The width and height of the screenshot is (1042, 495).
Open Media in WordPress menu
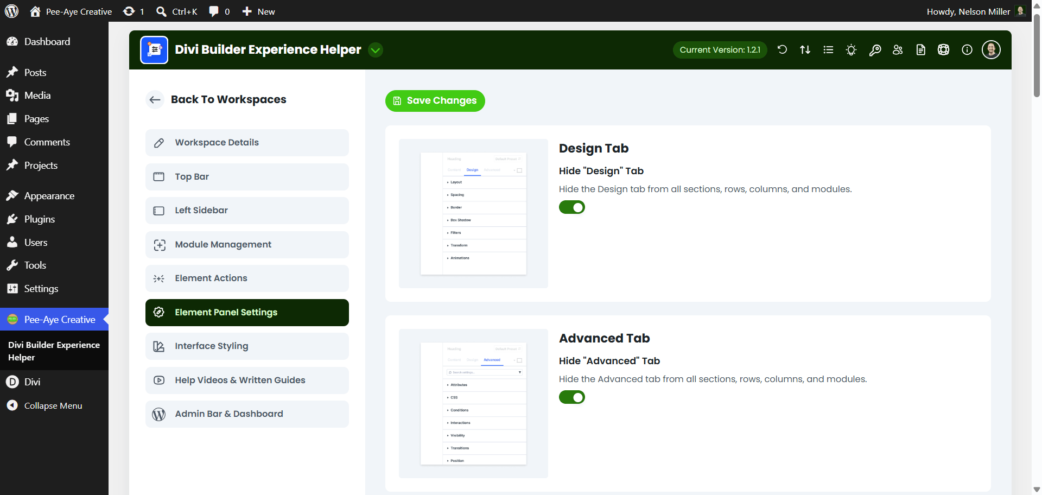[x=54, y=96]
